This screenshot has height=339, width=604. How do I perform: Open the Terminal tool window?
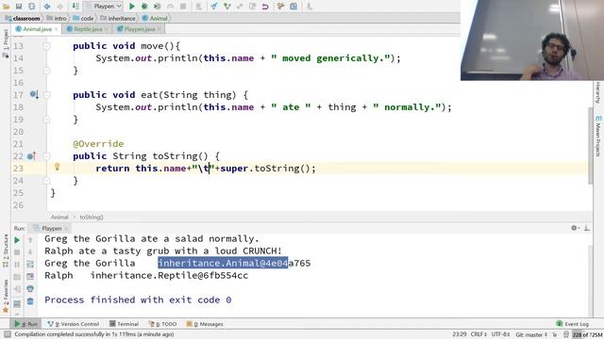click(124, 324)
